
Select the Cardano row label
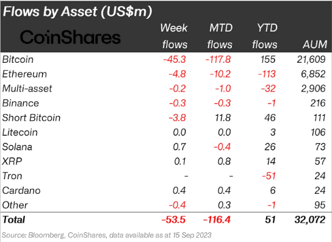pyautogui.click(x=21, y=191)
